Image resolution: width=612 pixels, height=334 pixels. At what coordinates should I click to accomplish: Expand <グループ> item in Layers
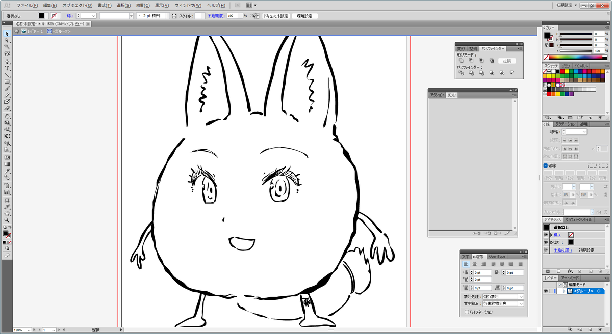tap(564, 291)
